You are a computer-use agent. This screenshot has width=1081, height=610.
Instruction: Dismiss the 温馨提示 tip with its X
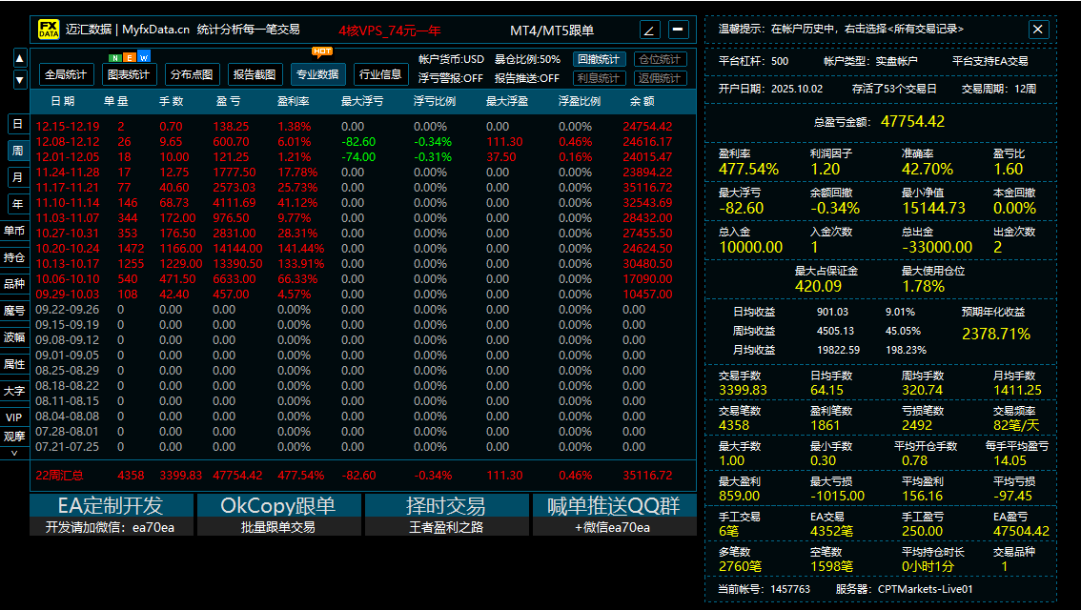coord(1038,29)
